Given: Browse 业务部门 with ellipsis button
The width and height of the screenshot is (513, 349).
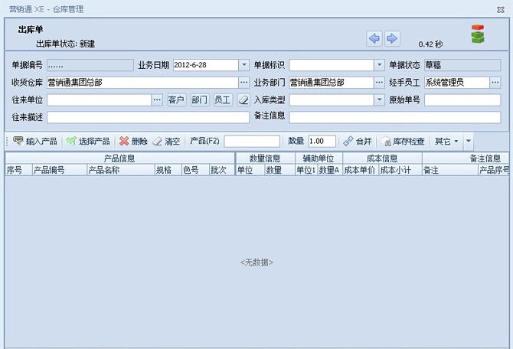Looking at the screenshot, I should coord(379,83).
